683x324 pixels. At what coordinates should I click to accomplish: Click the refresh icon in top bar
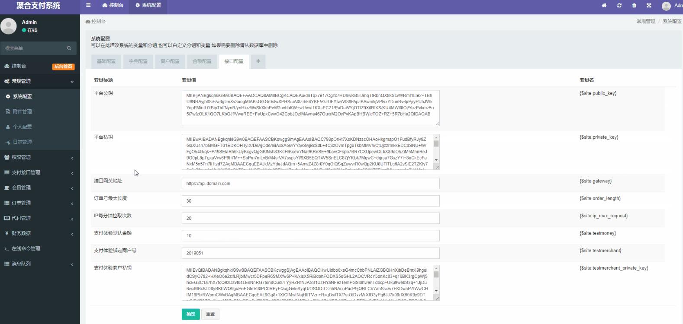(x=619, y=6)
